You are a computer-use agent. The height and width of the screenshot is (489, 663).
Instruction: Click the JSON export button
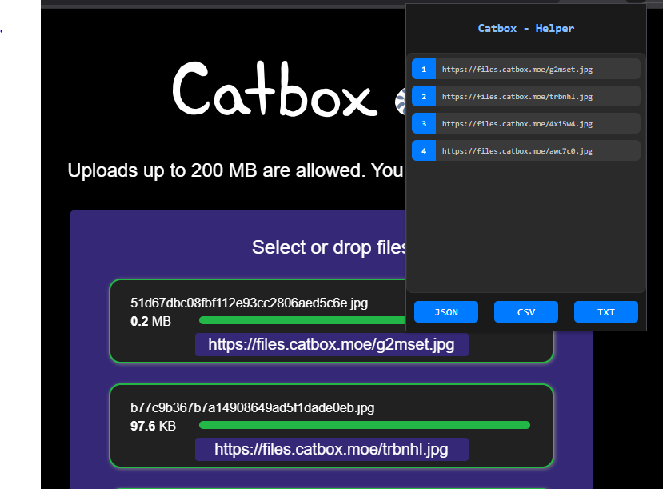446,312
